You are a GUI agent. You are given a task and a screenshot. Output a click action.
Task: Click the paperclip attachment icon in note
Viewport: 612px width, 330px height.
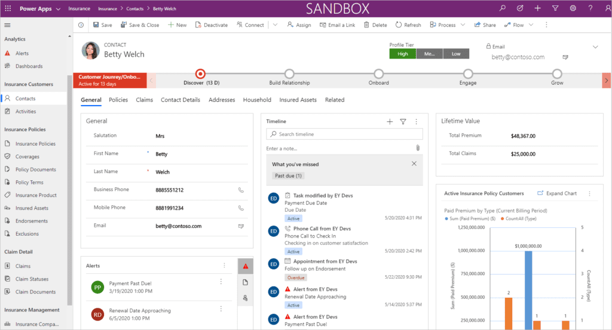418,148
